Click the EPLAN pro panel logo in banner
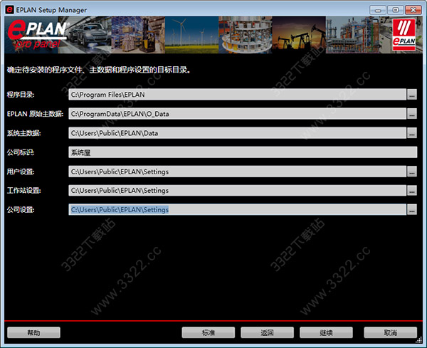The height and width of the screenshot is (348, 427). (x=37, y=35)
